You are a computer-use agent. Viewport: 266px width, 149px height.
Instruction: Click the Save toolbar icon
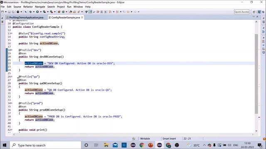(9, 12)
